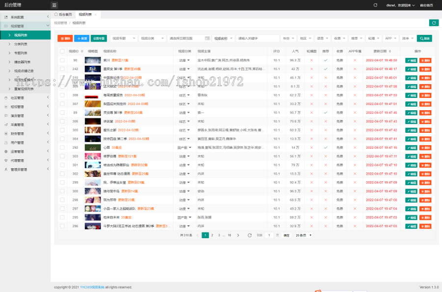Open the calendar icon in date range field

(207, 38)
